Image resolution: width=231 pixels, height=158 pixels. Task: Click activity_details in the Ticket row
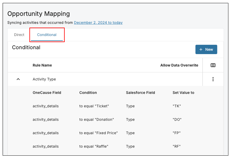click(x=45, y=106)
